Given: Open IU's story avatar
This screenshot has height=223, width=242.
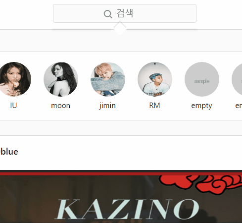Looking at the screenshot, I should tap(14, 79).
